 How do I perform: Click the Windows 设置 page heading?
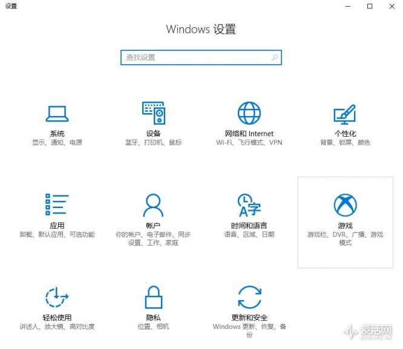click(x=201, y=29)
